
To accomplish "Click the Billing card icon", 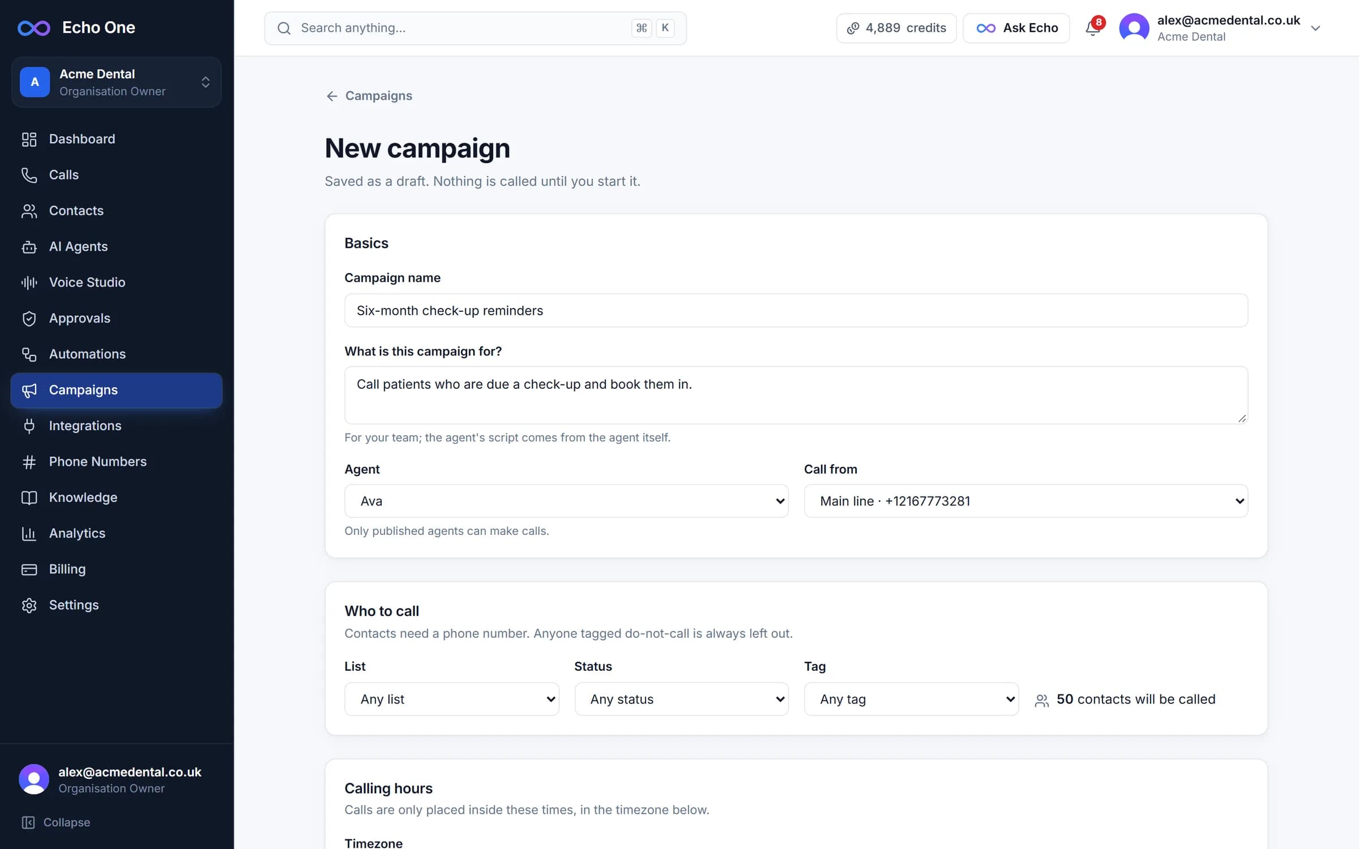I will point(29,569).
